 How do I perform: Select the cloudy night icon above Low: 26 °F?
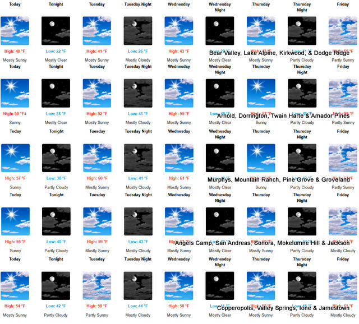138,30
